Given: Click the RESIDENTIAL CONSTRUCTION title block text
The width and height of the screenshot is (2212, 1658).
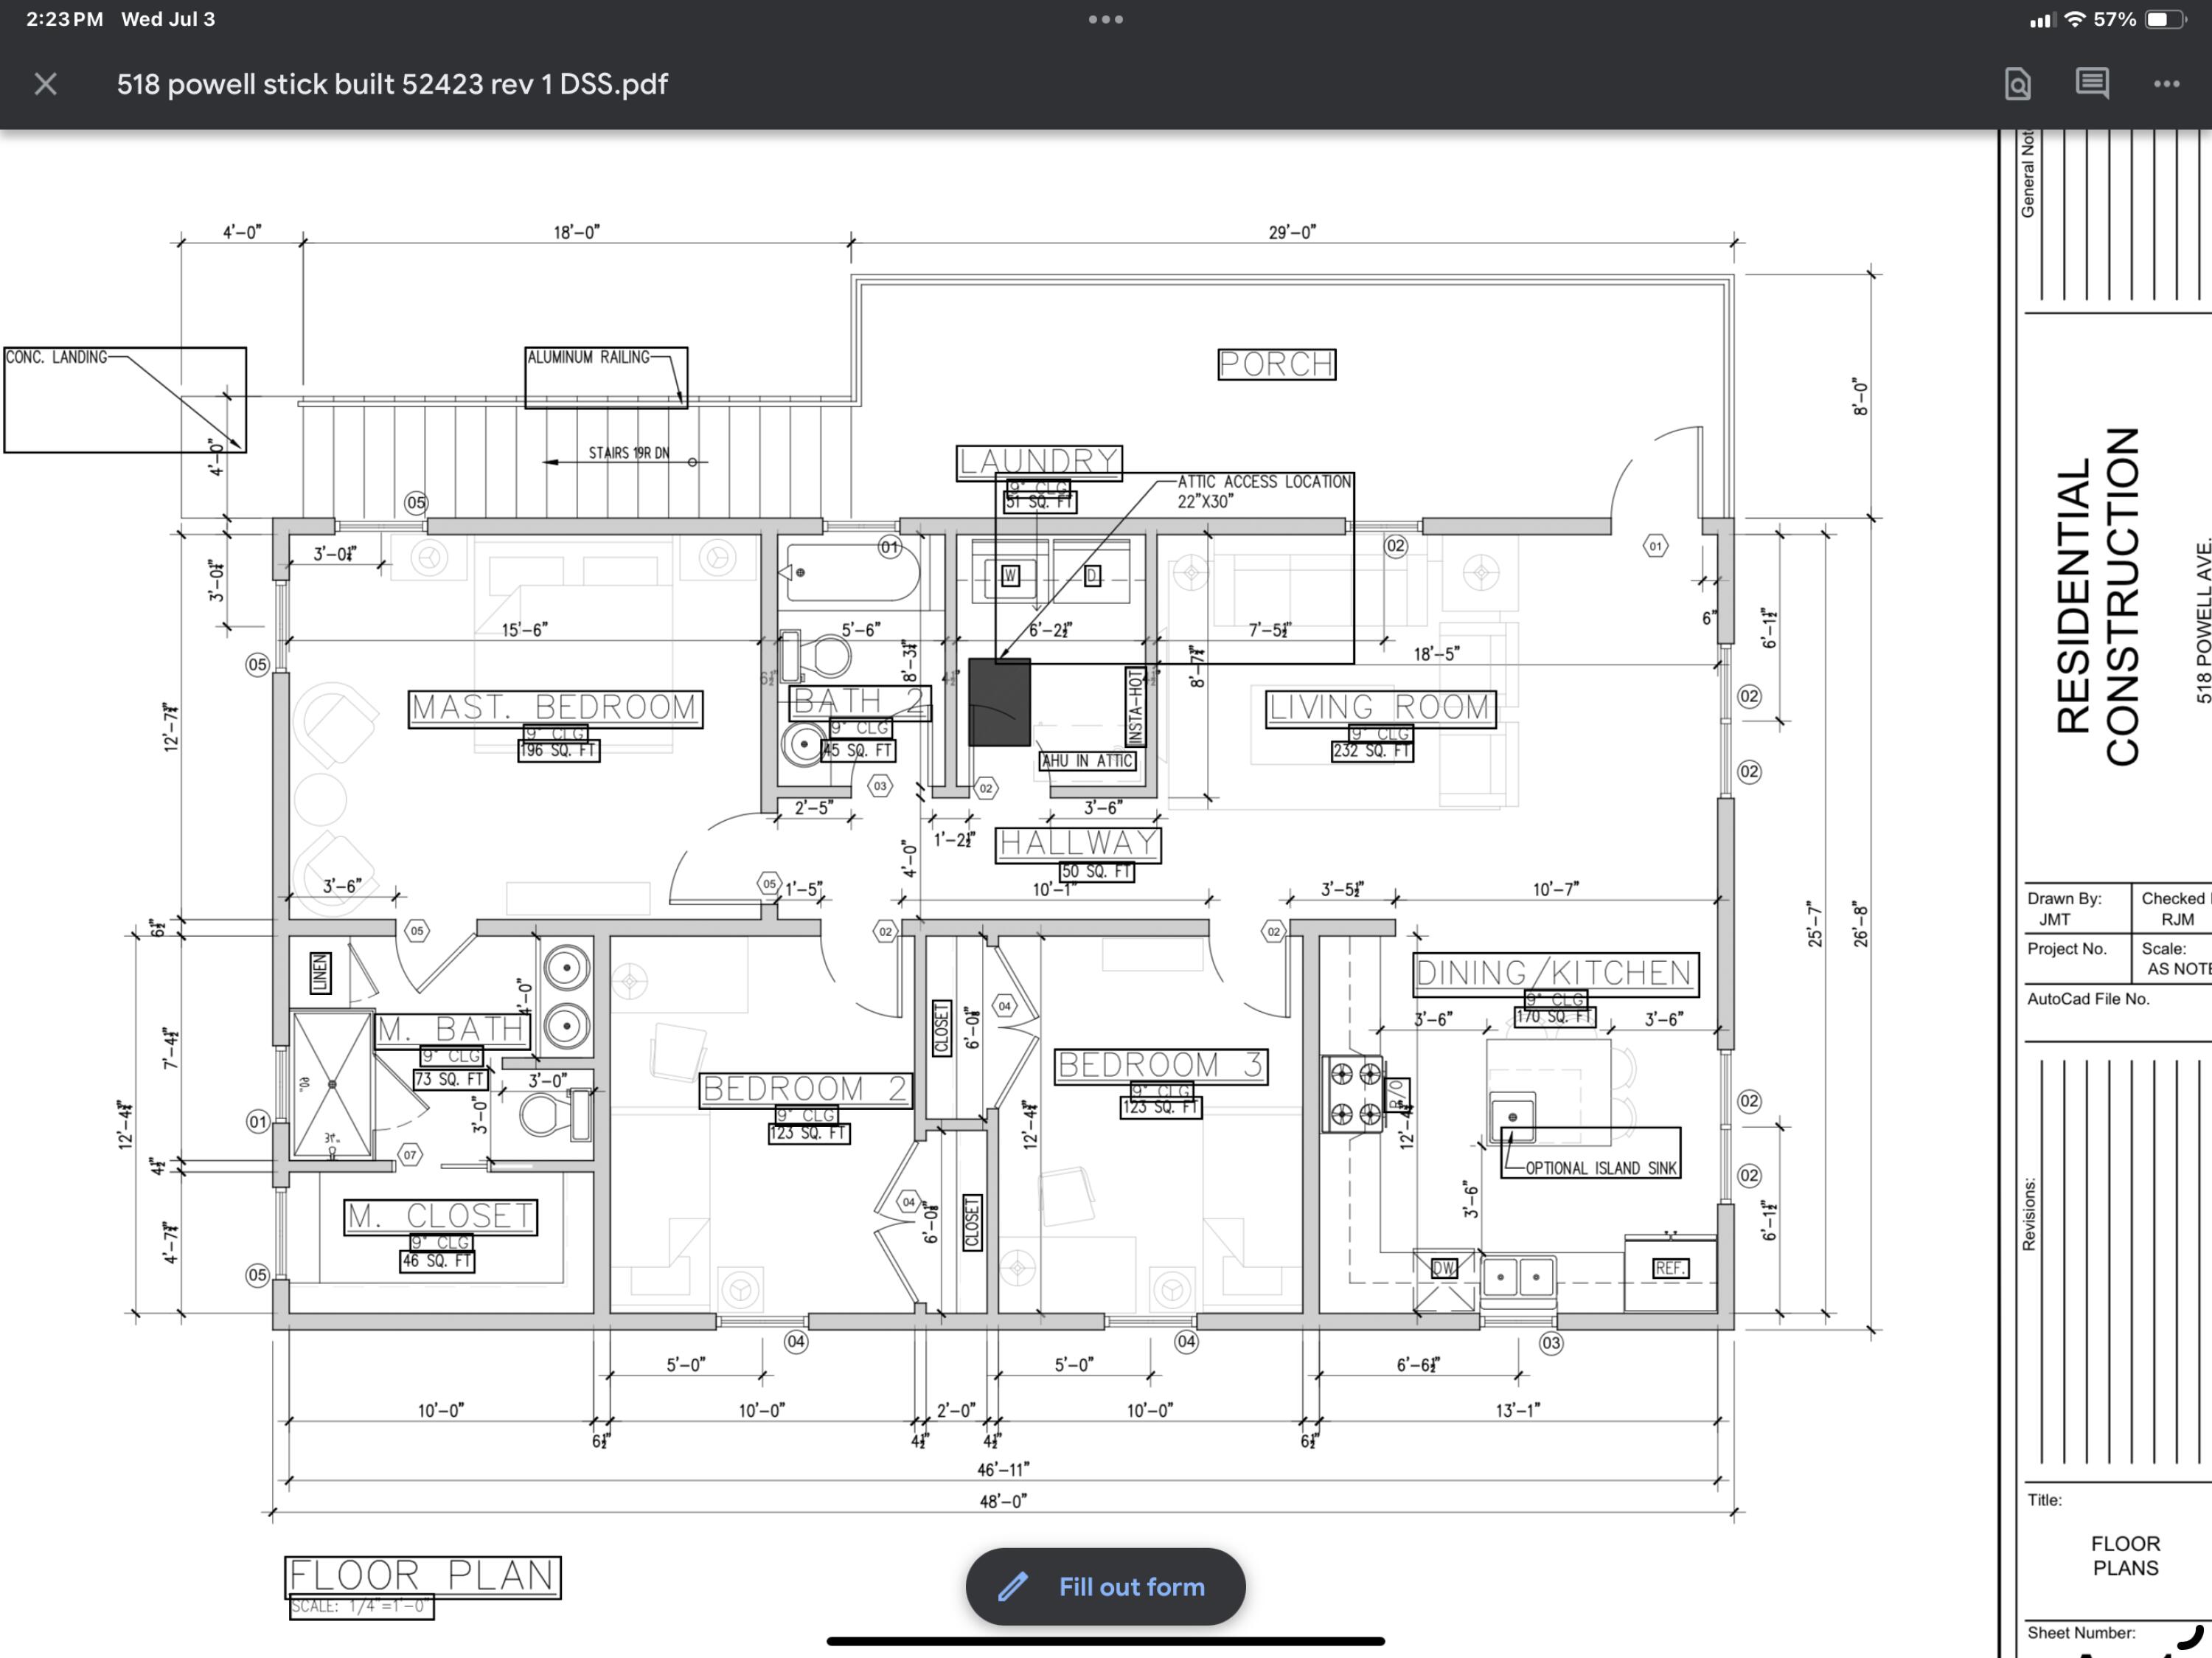Looking at the screenshot, I should [2097, 597].
